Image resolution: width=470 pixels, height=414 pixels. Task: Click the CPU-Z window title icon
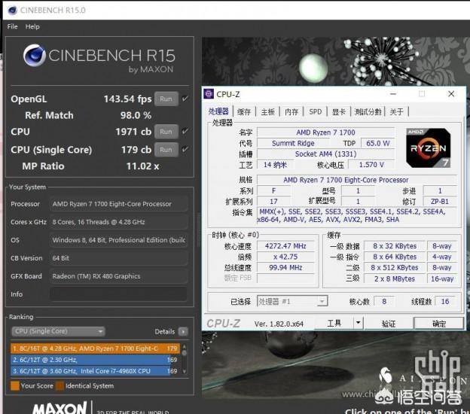click(x=209, y=94)
